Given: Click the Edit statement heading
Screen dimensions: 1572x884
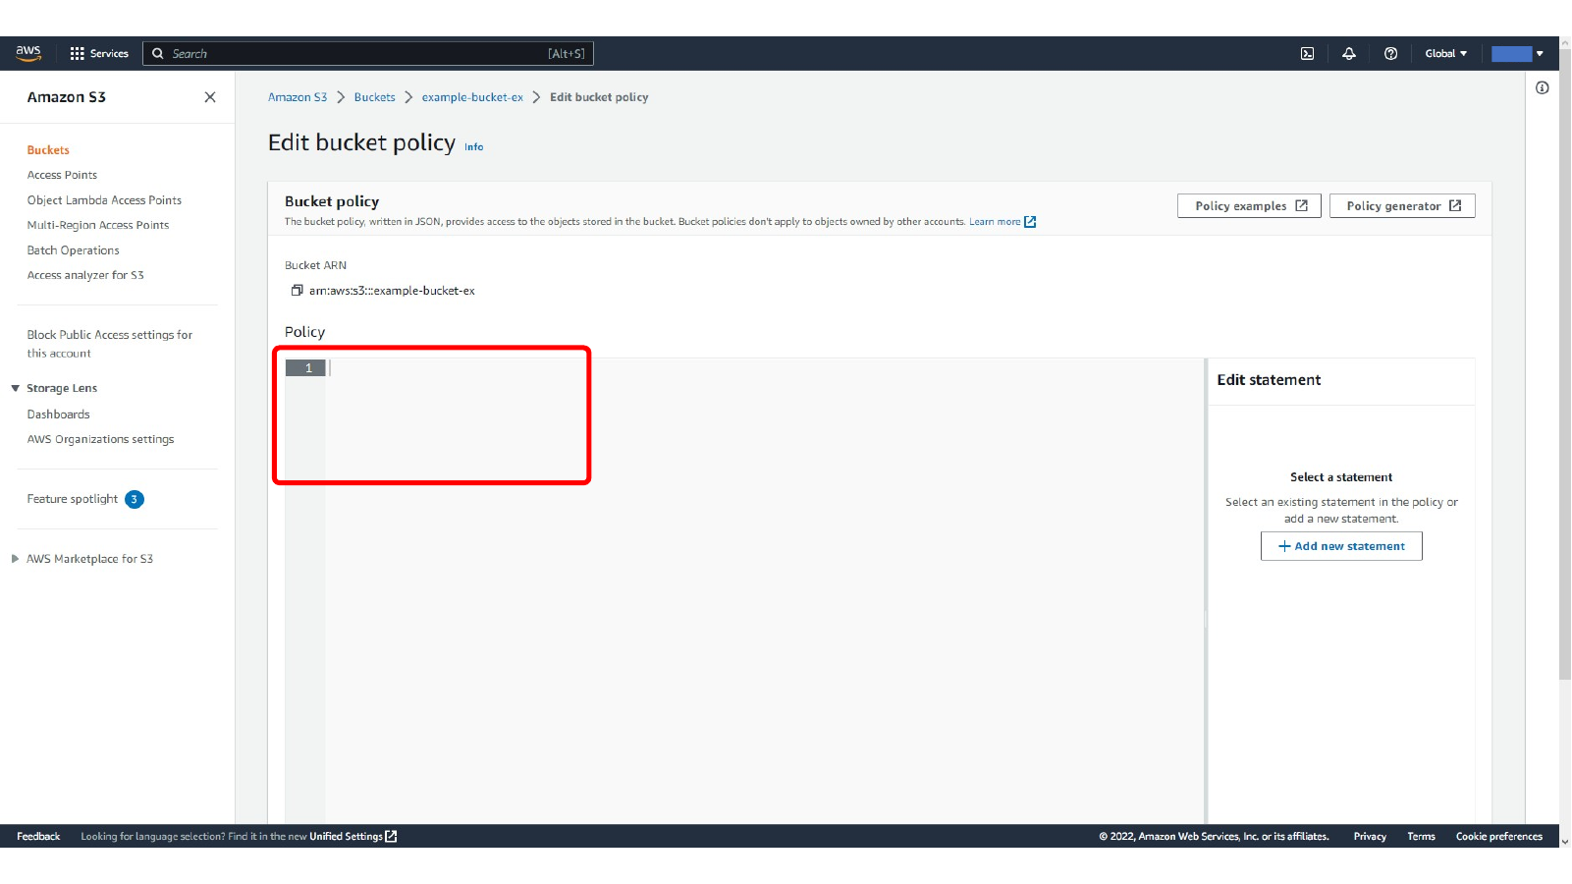Looking at the screenshot, I should pos(1269,380).
